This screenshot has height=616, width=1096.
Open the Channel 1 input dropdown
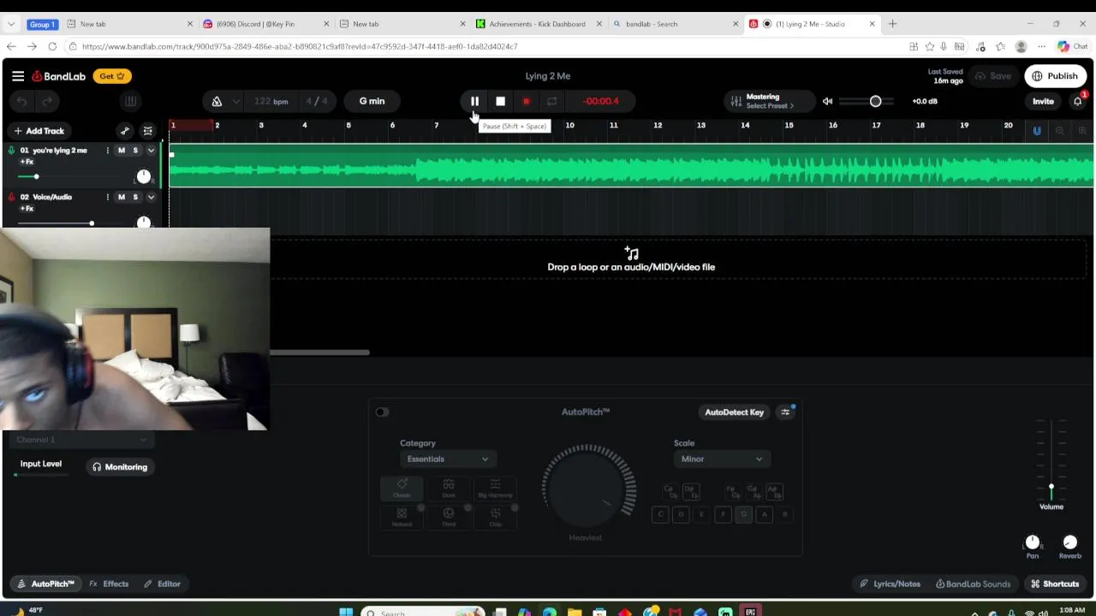(x=80, y=440)
